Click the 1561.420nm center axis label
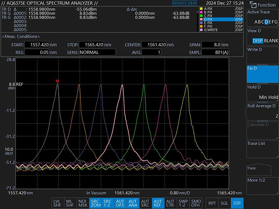This screenshot has height=209, width=279. coord(127,193)
